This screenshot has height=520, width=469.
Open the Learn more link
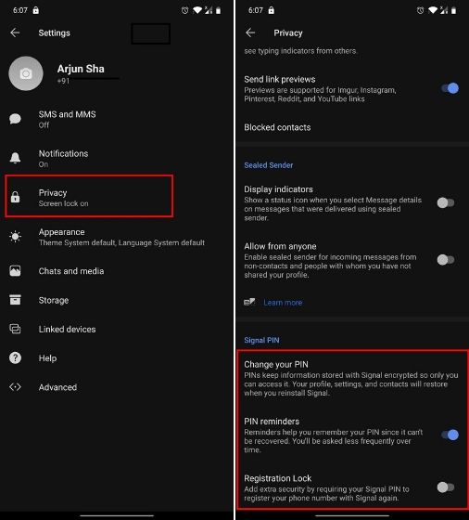[x=283, y=302]
